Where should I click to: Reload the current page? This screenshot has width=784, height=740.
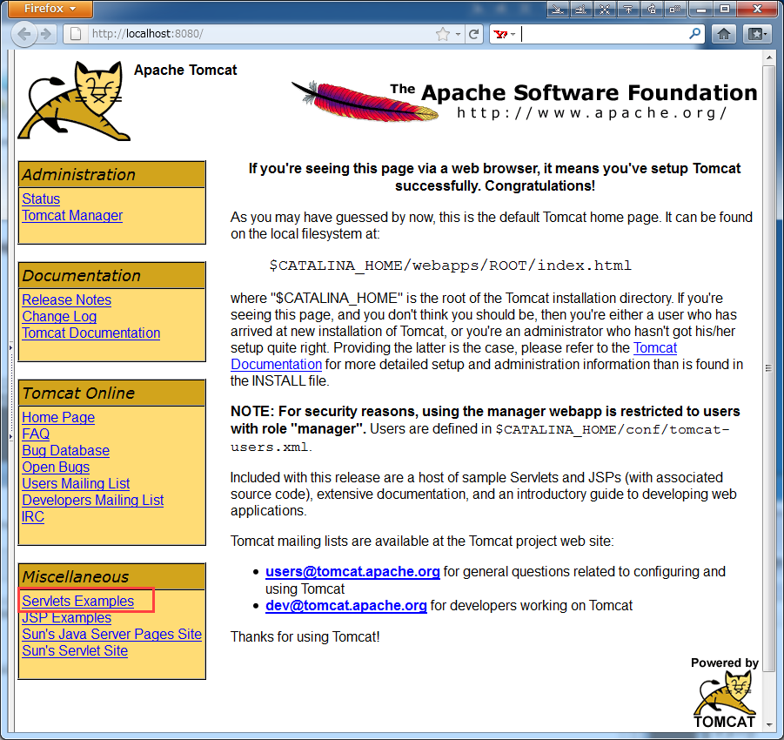tap(473, 34)
